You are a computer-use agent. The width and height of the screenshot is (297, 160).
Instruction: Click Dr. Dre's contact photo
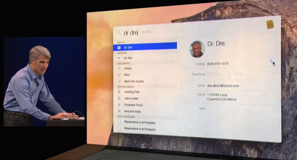(x=197, y=49)
